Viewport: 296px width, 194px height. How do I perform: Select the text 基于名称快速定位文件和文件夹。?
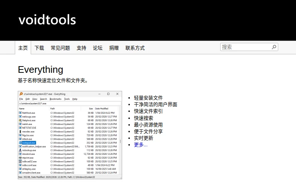click(53, 81)
